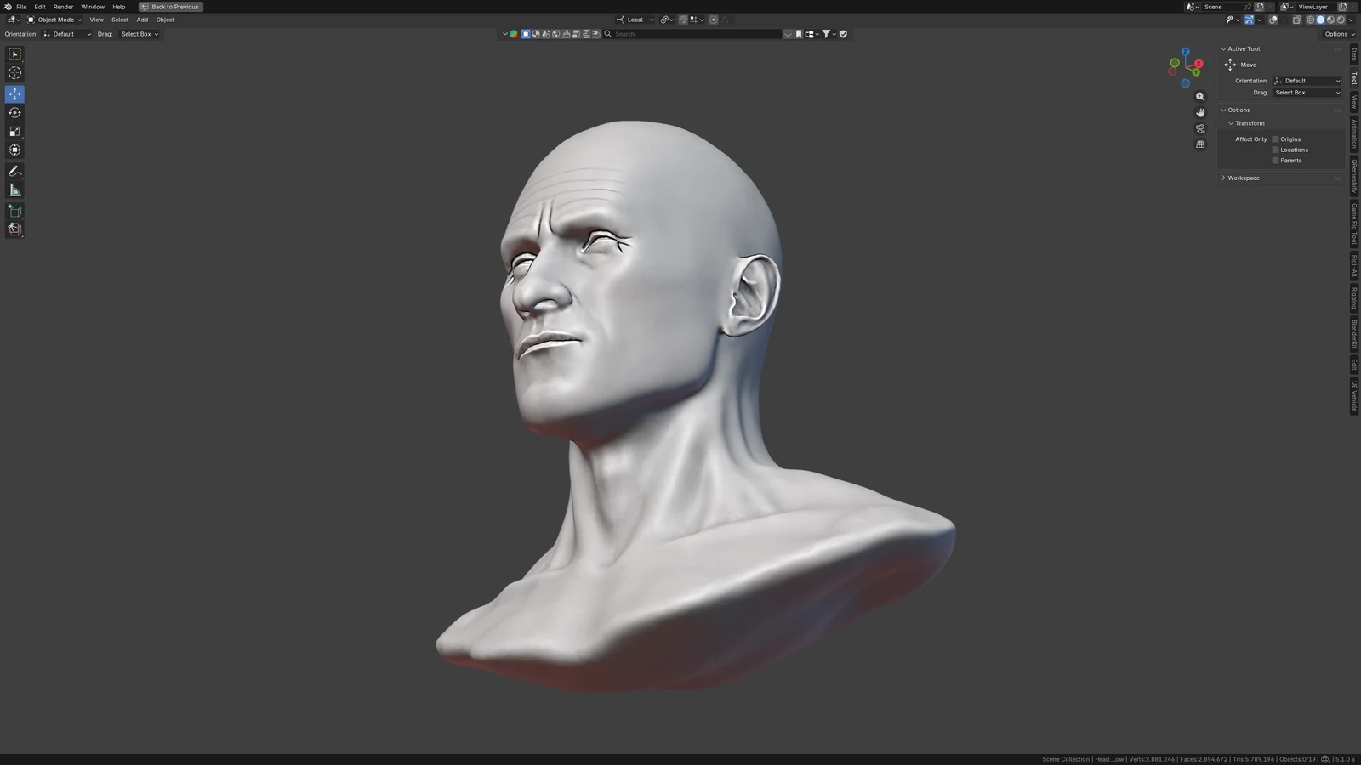This screenshot has width=1361, height=765.
Task: Enable Affect Only Origins checkbox
Action: (x=1275, y=139)
